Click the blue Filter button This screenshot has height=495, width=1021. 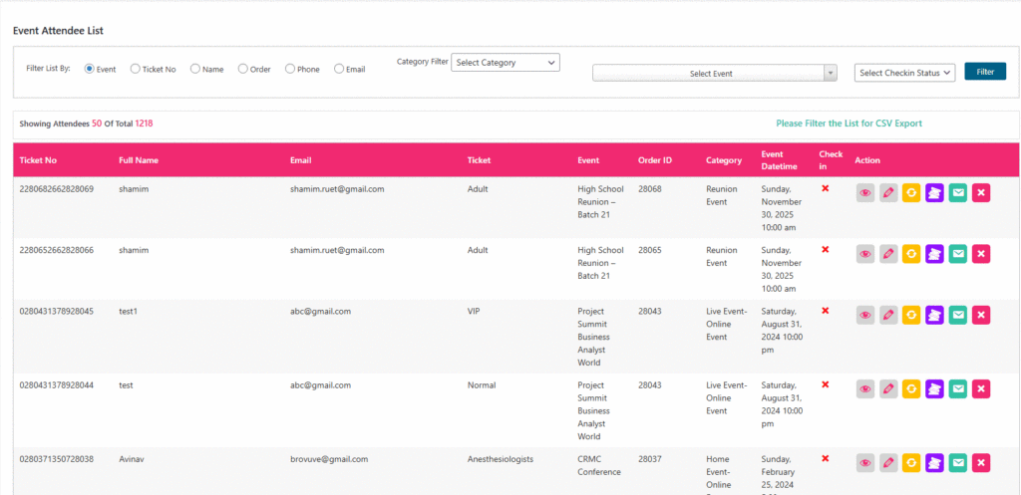tap(985, 72)
